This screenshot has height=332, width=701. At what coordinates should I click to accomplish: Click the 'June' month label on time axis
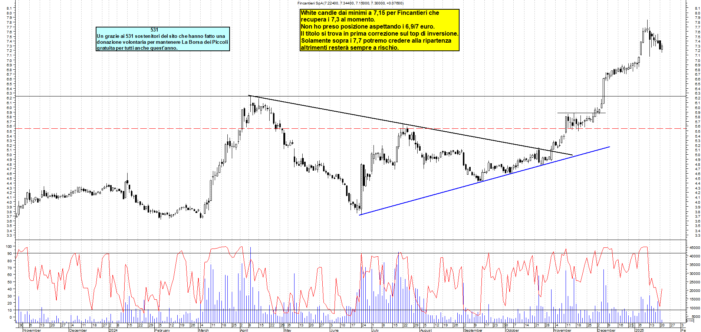334,330
